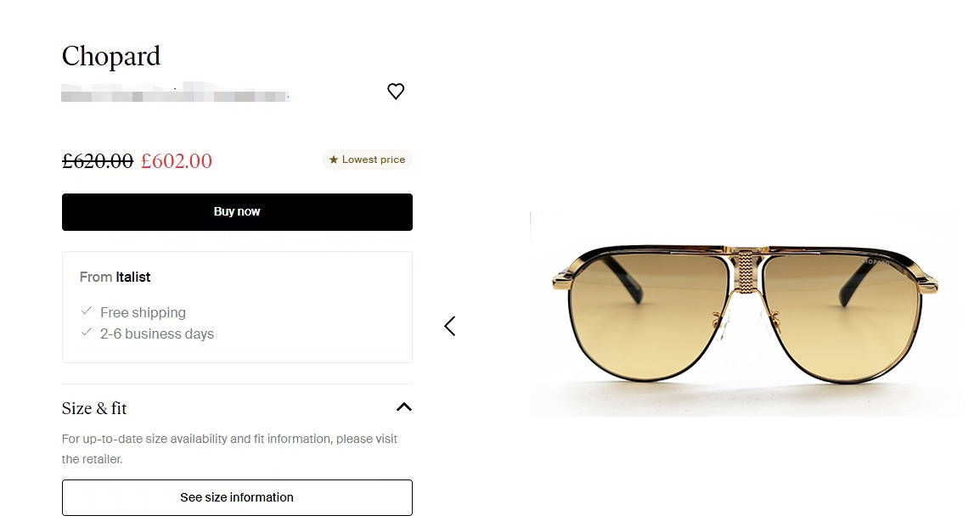Open See size information
Image resolution: width=974 pixels, height=527 pixels.
[237, 497]
